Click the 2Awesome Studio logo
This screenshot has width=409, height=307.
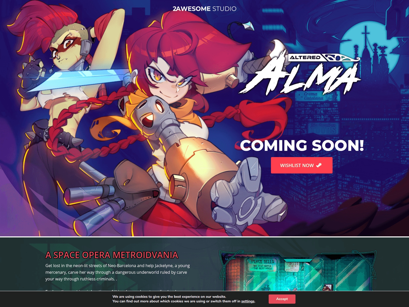[204, 9]
